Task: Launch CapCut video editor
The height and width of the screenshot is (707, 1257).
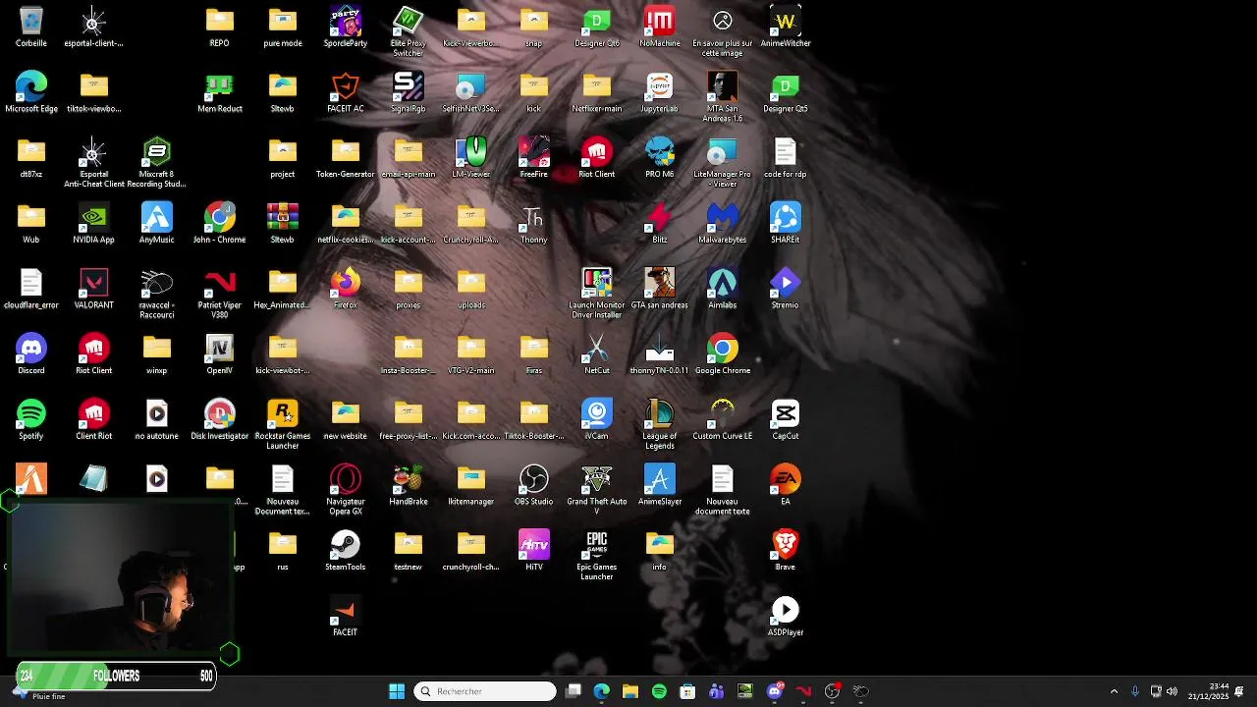Action: tap(786, 420)
